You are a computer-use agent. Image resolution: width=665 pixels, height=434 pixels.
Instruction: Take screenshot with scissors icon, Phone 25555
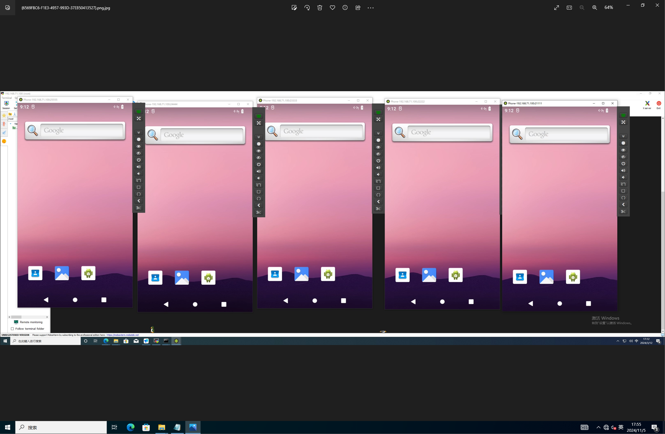[139, 208]
